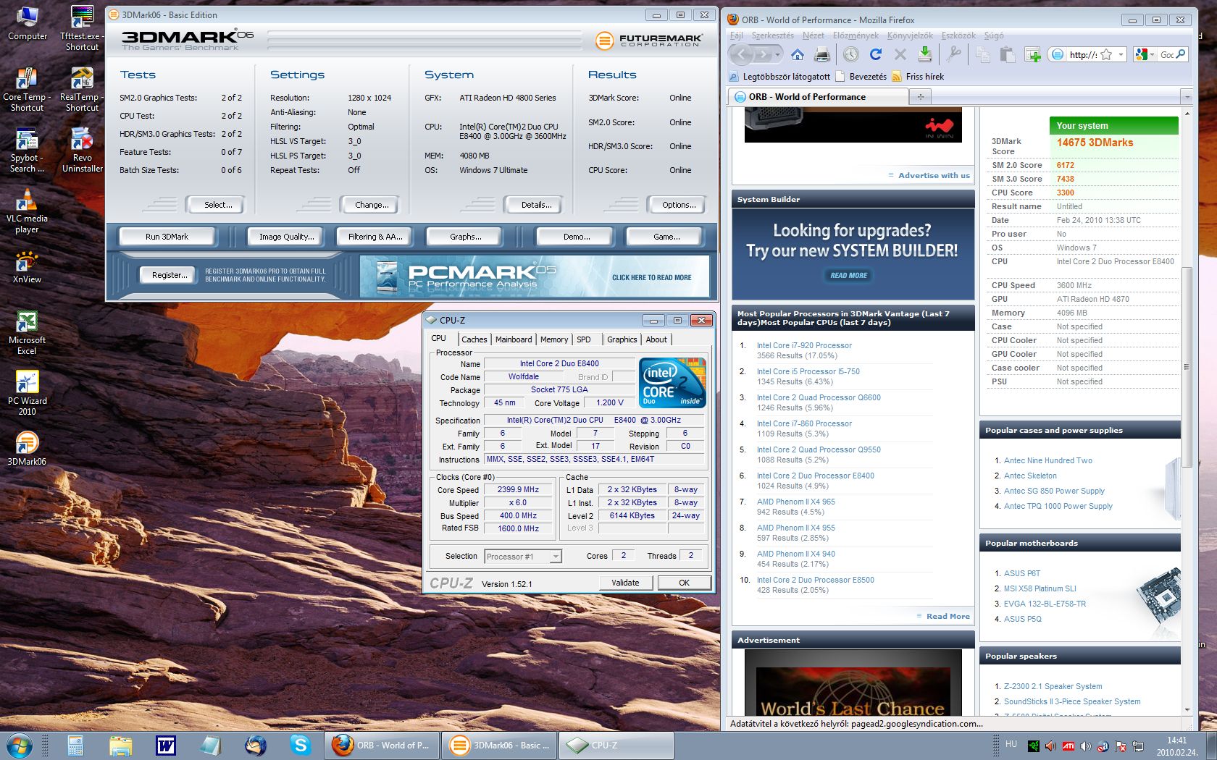1217x760 pixels.
Task: Bookmark page with star icon
Action: (1106, 54)
